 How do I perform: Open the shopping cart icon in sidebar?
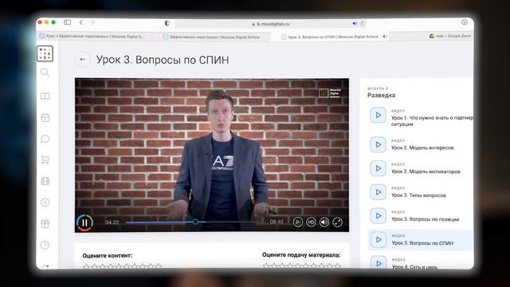click(x=45, y=159)
